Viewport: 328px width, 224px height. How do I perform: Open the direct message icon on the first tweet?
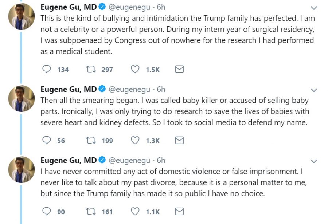tap(179, 69)
